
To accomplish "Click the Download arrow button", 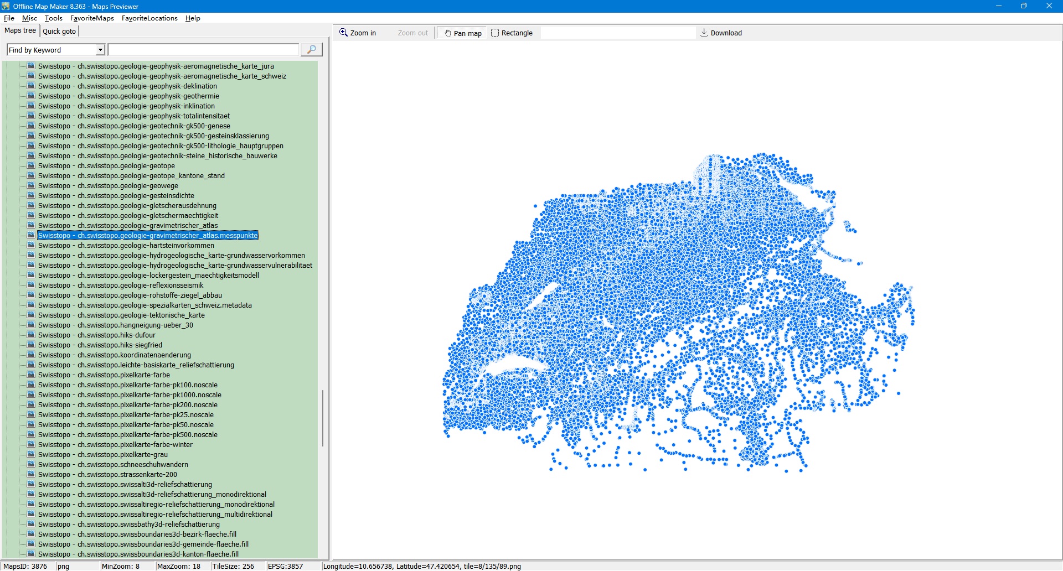I will [x=721, y=33].
